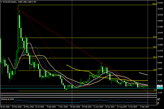164x109 pixels.
Task: Click the 11.575 price axis value
Action: 160,51
